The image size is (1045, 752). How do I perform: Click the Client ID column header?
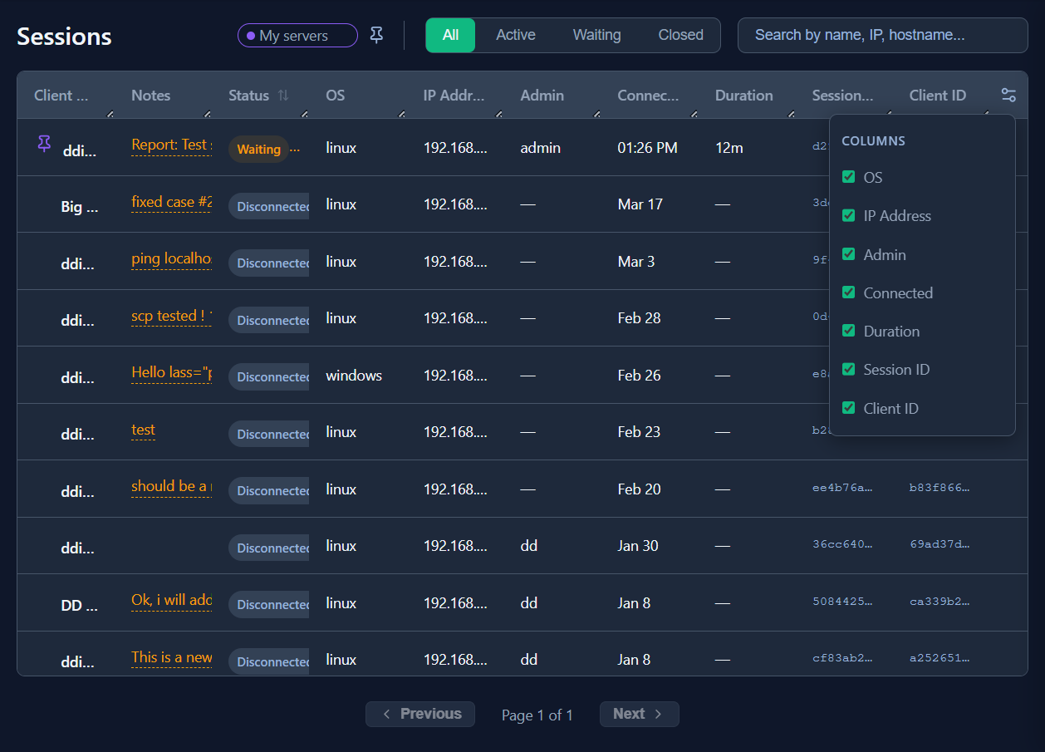coord(937,96)
